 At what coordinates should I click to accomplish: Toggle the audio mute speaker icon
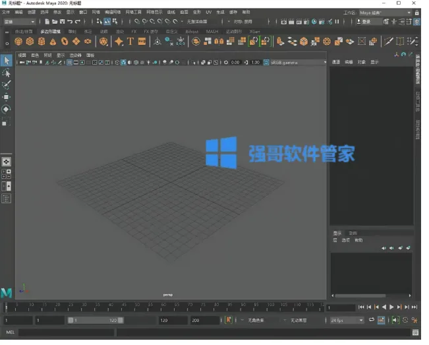[395, 320]
